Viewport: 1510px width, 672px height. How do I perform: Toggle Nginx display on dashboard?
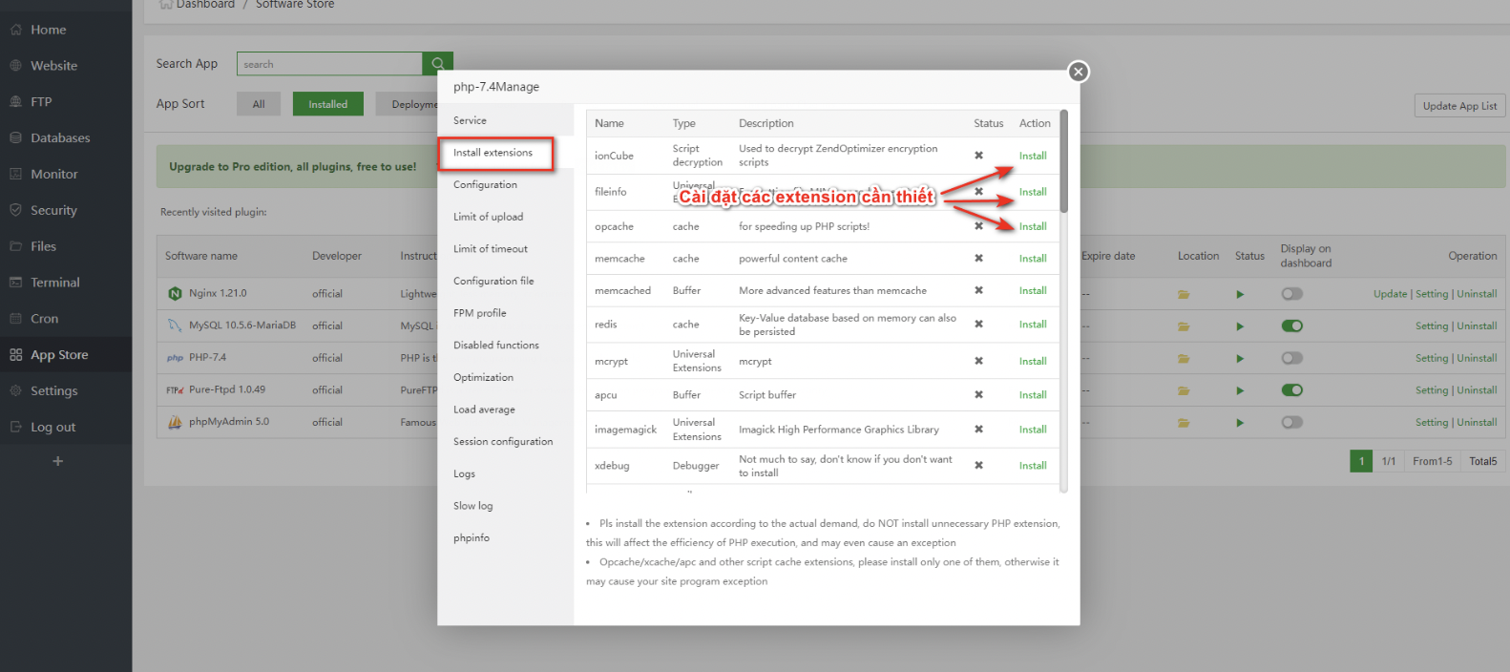click(x=1291, y=294)
